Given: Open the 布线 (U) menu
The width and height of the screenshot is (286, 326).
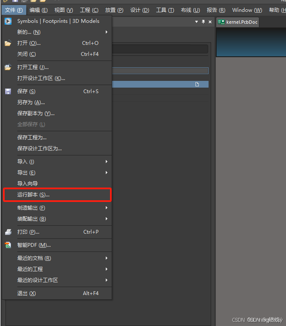Looking at the screenshot, I should pos(190,10).
